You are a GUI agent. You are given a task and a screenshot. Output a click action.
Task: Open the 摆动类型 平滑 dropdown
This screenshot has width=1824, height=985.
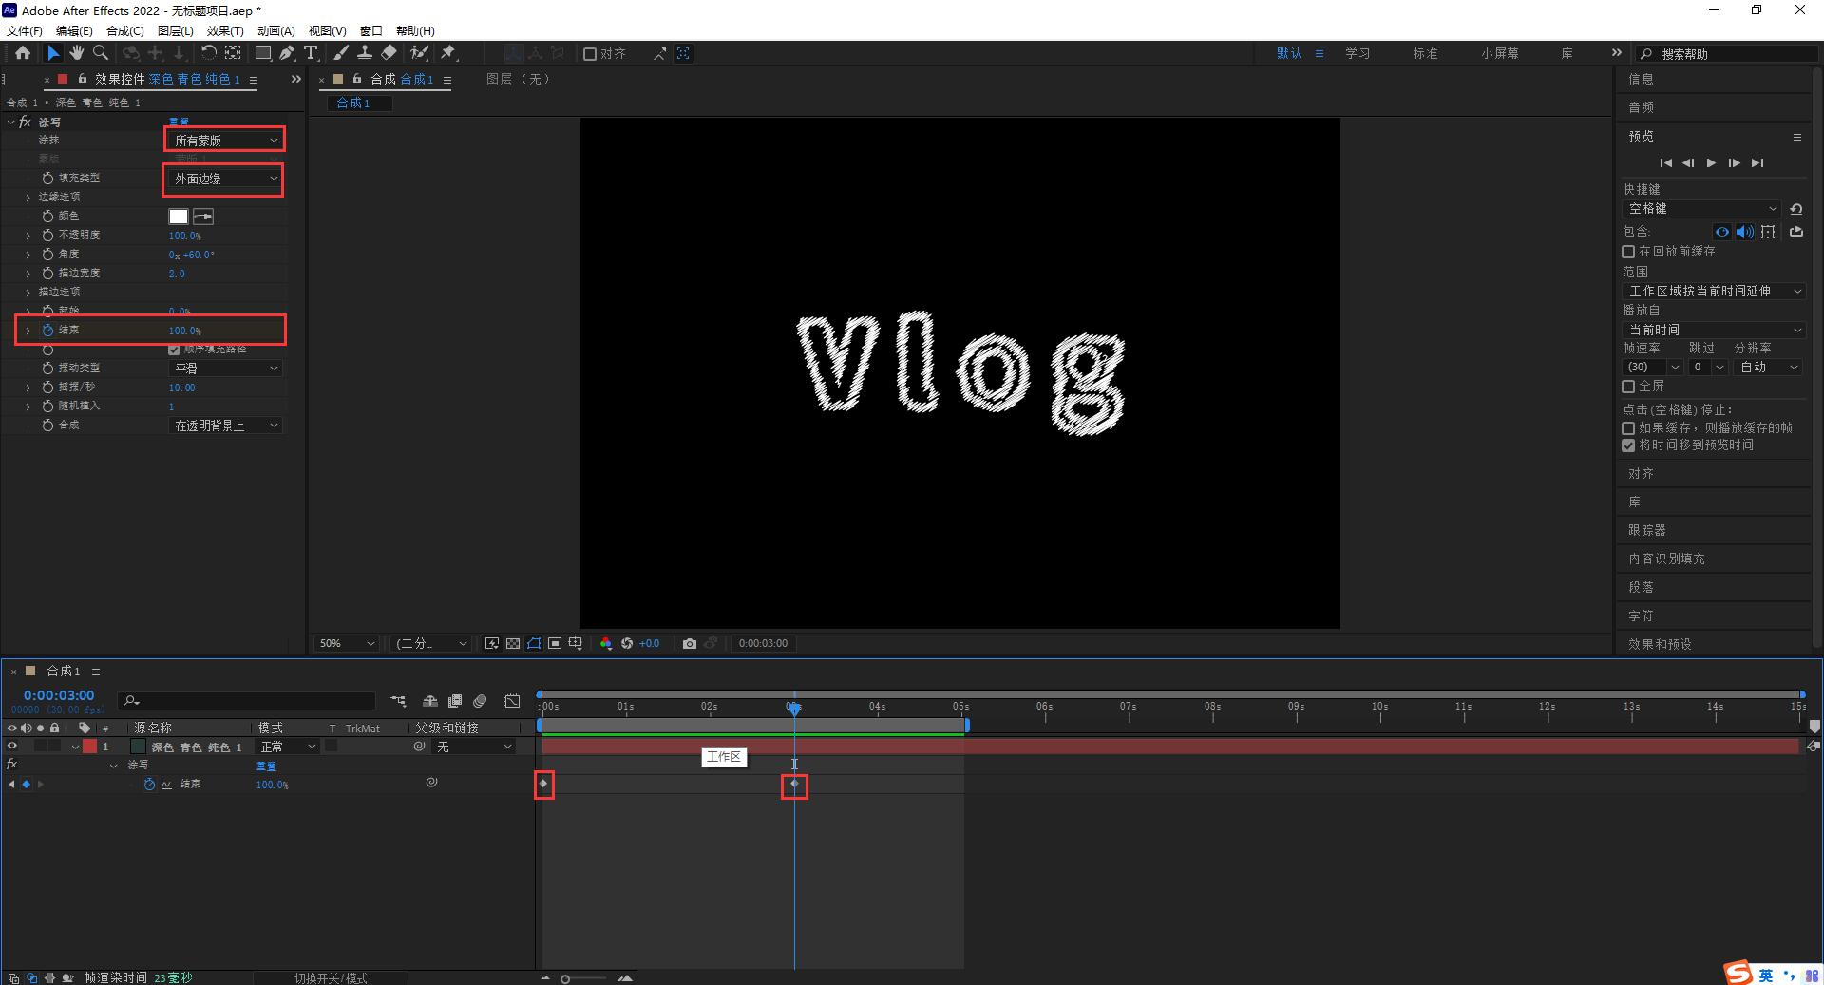click(x=225, y=369)
